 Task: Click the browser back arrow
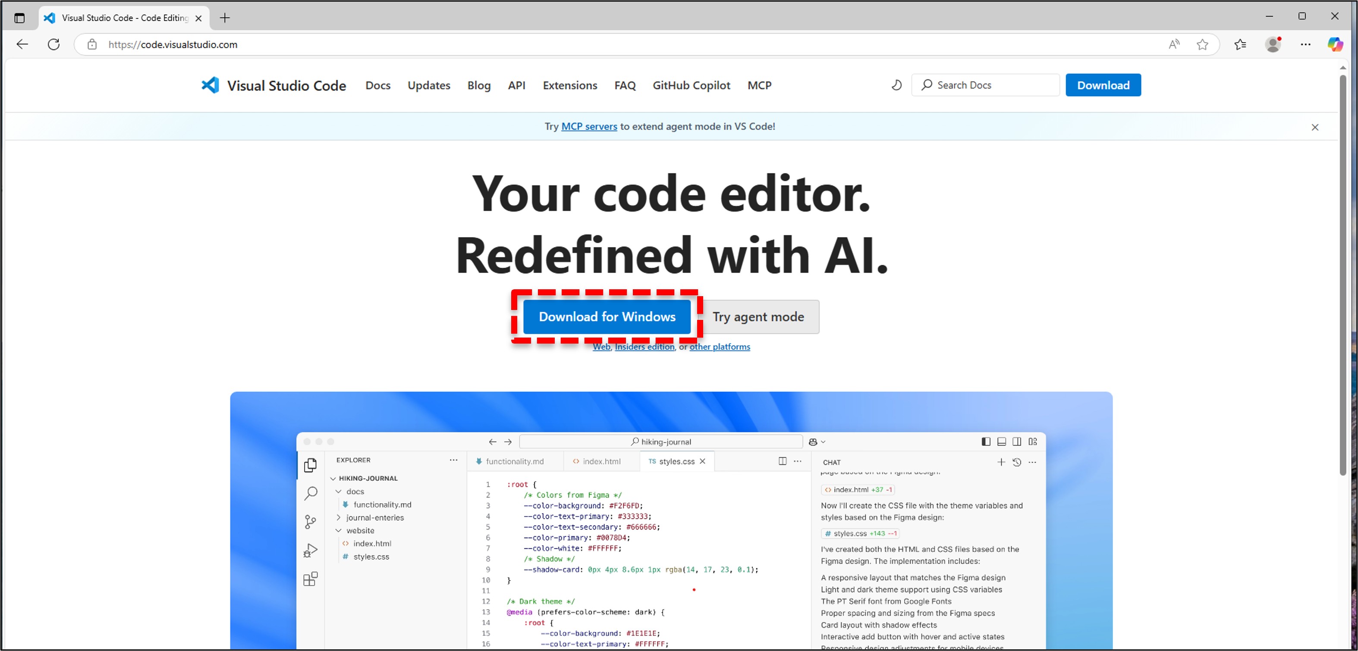(x=22, y=44)
